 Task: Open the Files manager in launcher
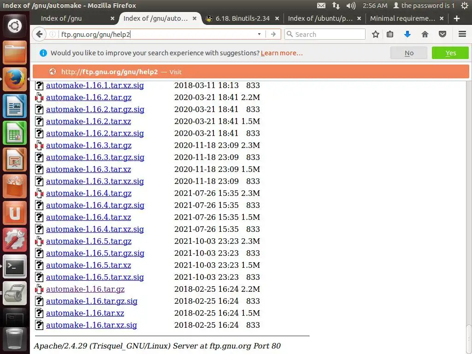[15, 53]
